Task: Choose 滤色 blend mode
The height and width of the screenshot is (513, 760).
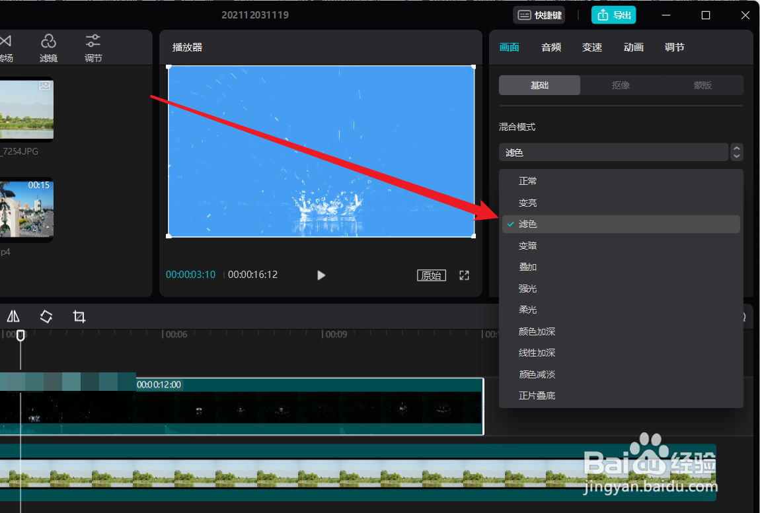Action: point(621,224)
